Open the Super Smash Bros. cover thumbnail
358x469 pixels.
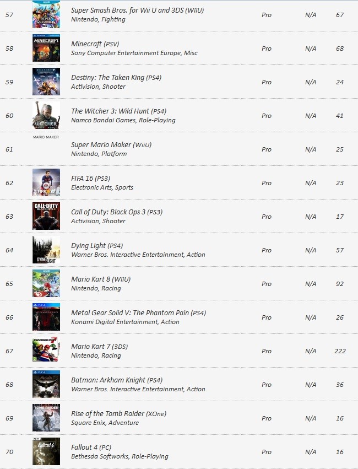pos(46,14)
